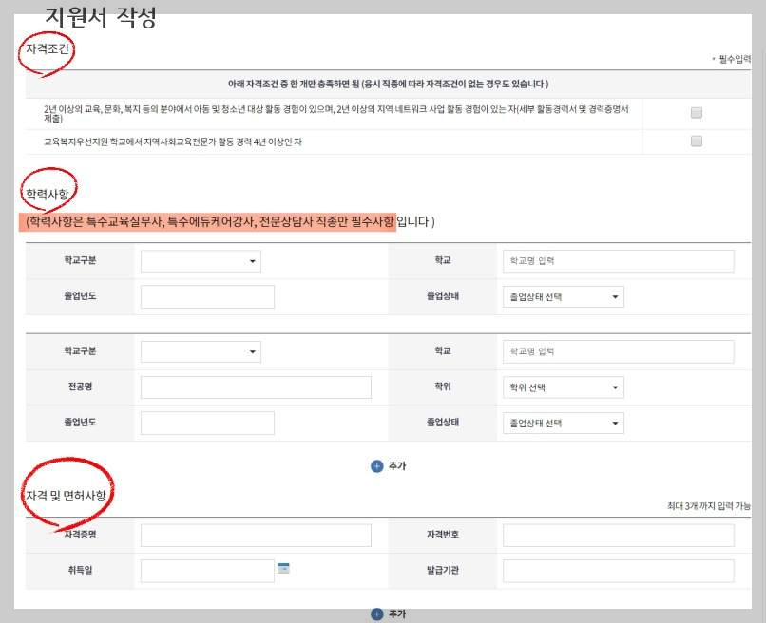Click the first 학교명 입력 field
Viewport: 766px width, 623px height.
click(619, 260)
